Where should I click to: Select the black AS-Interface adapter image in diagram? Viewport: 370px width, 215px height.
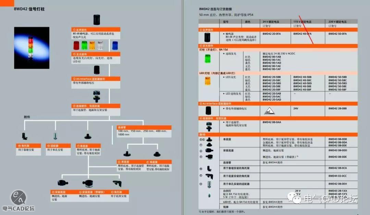(x=97, y=70)
